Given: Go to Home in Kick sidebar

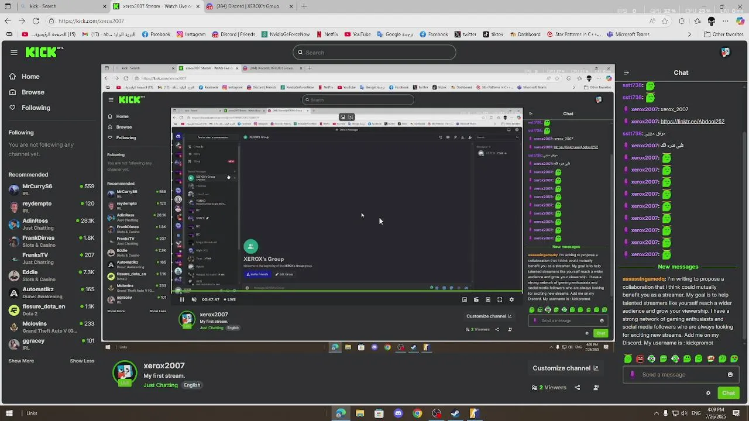Looking at the screenshot, I should click(25, 77).
